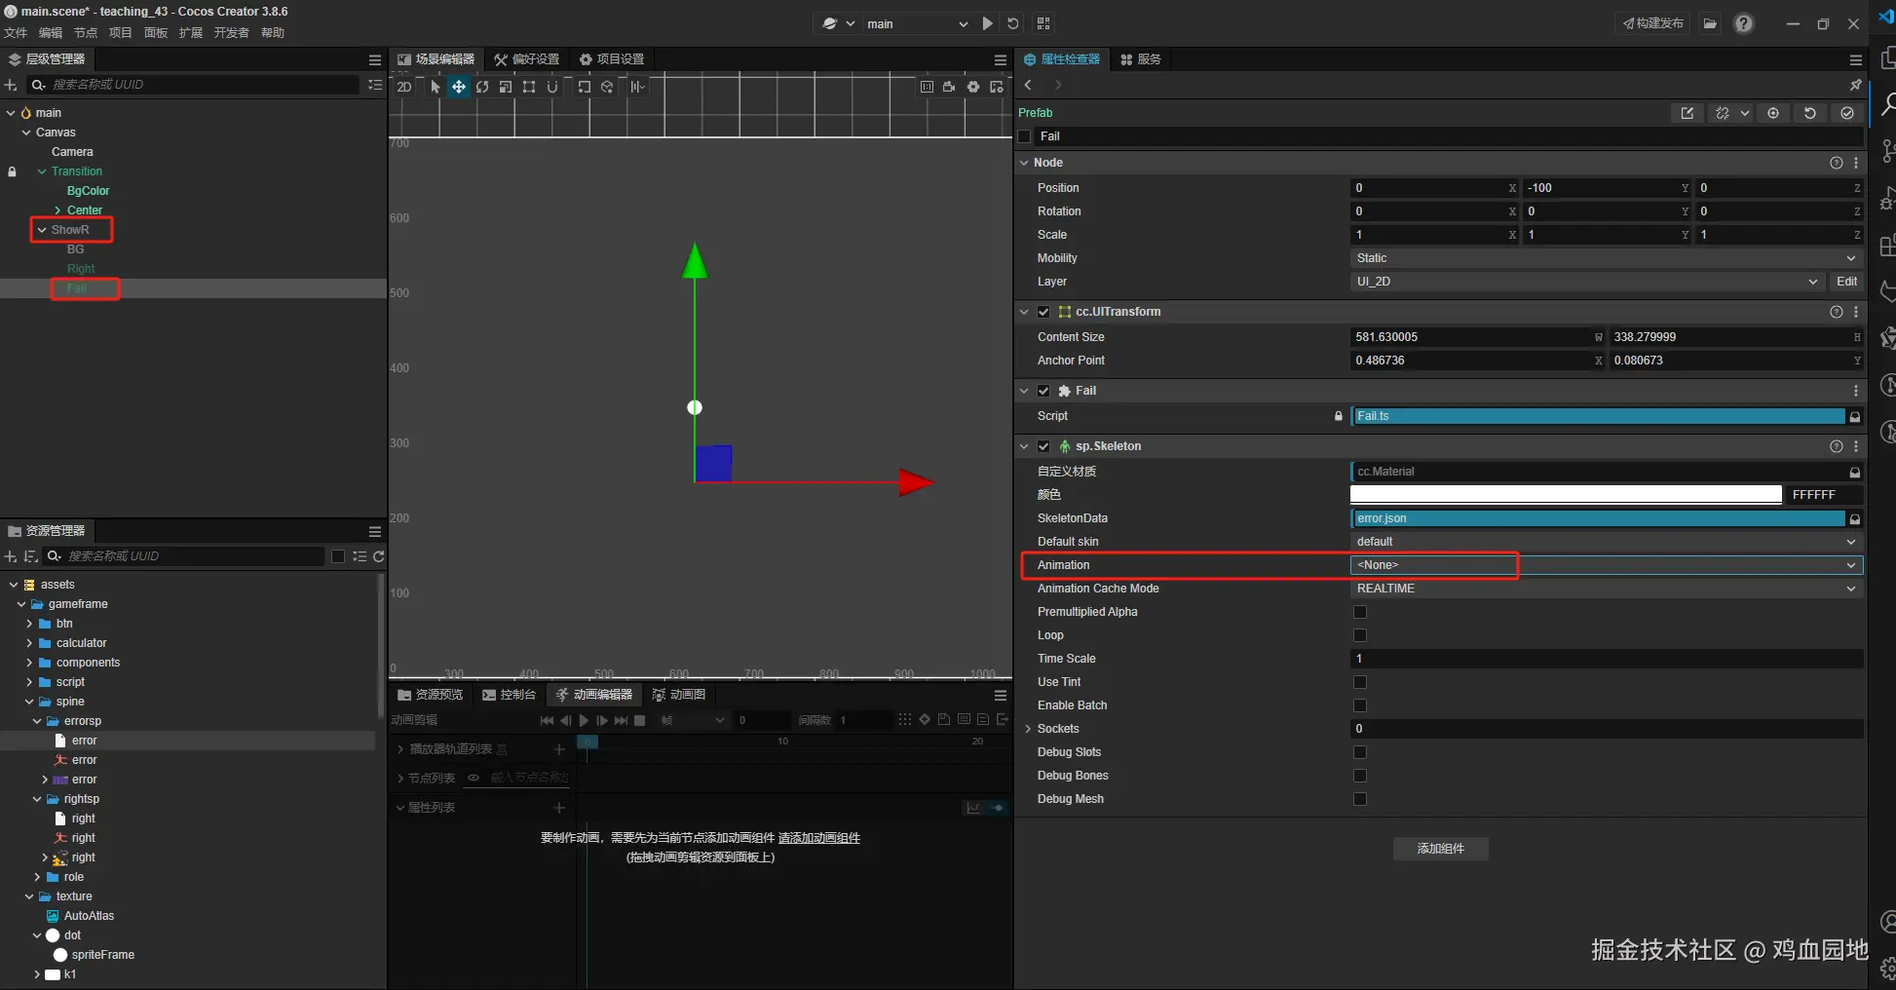Switch the 2D view mode button
This screenshot has height=990, width=1896.
coord(404,87)
